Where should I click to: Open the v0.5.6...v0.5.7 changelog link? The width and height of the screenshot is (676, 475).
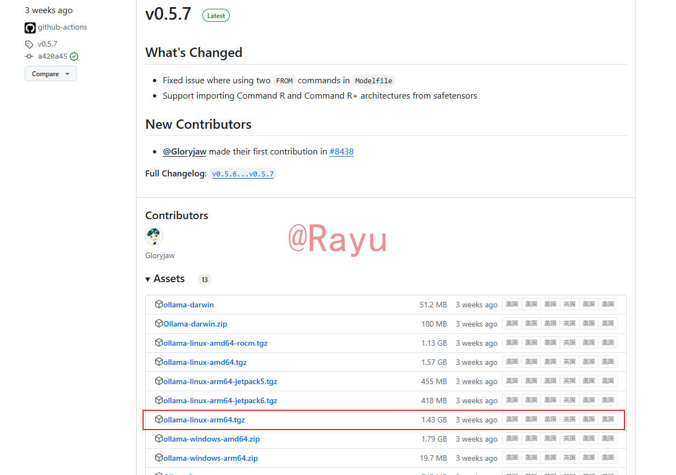pyautogui.click(x=243, y=174)
